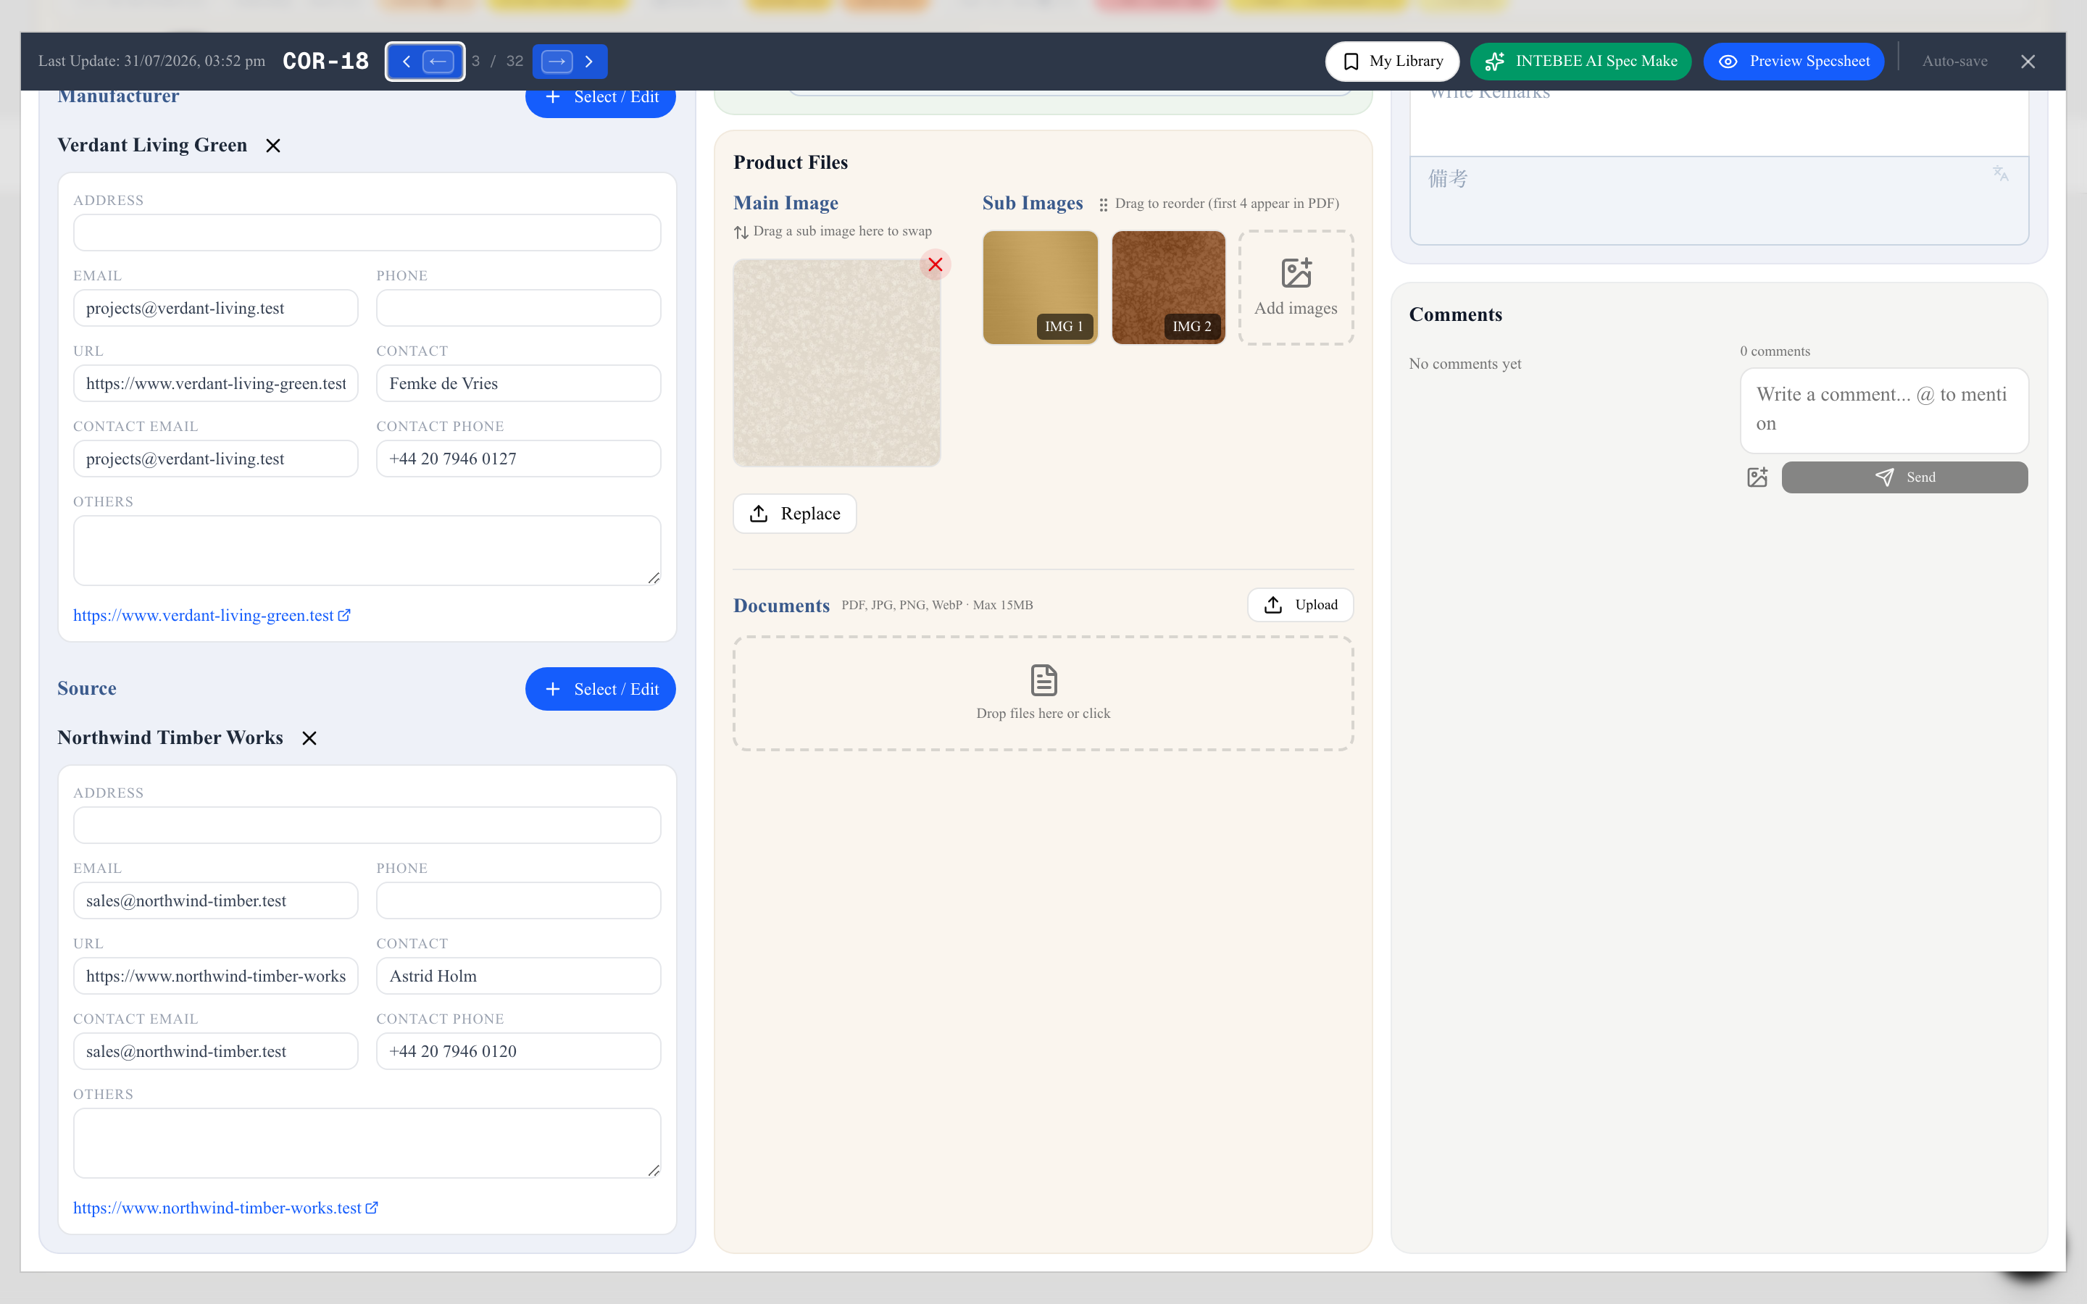
Task: Click external-link icon after northwind link
Action: pos(372,1208)
